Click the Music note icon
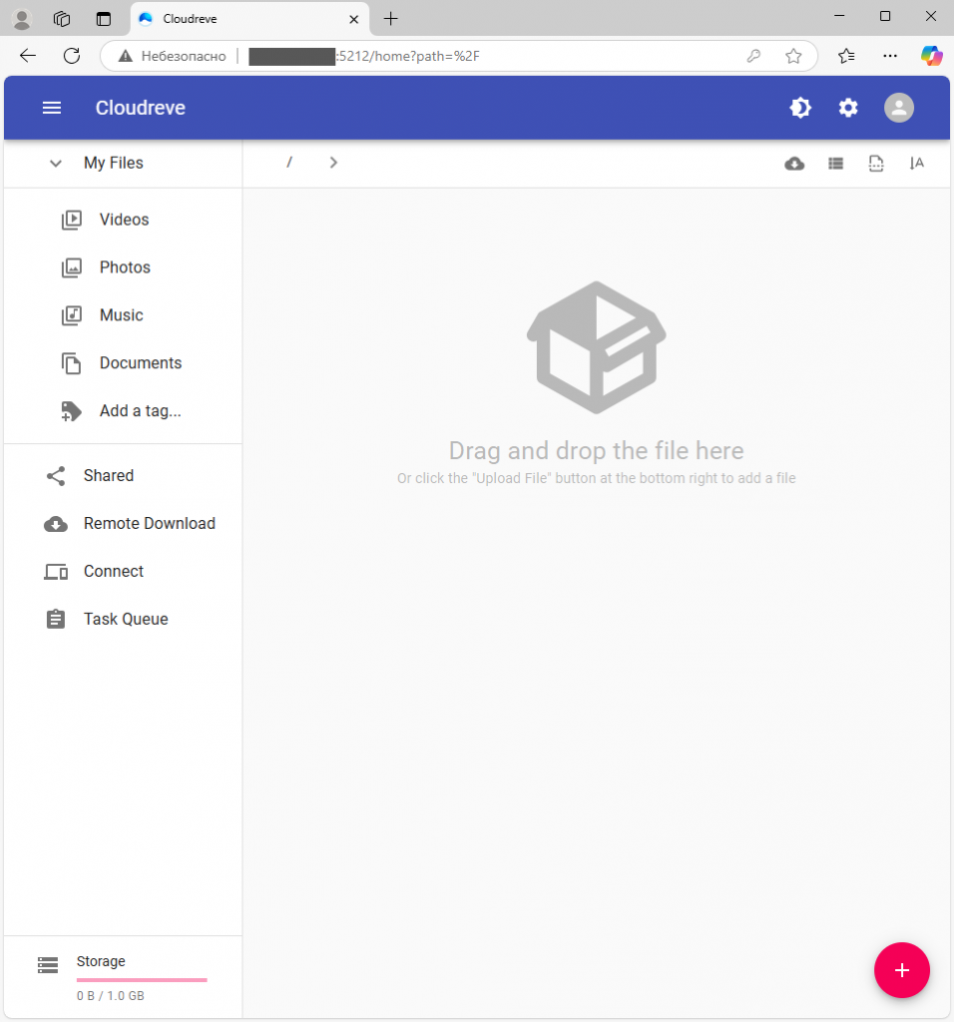Image resolution: width=954 pixels, height=1022 pixels. click(71, 314)
